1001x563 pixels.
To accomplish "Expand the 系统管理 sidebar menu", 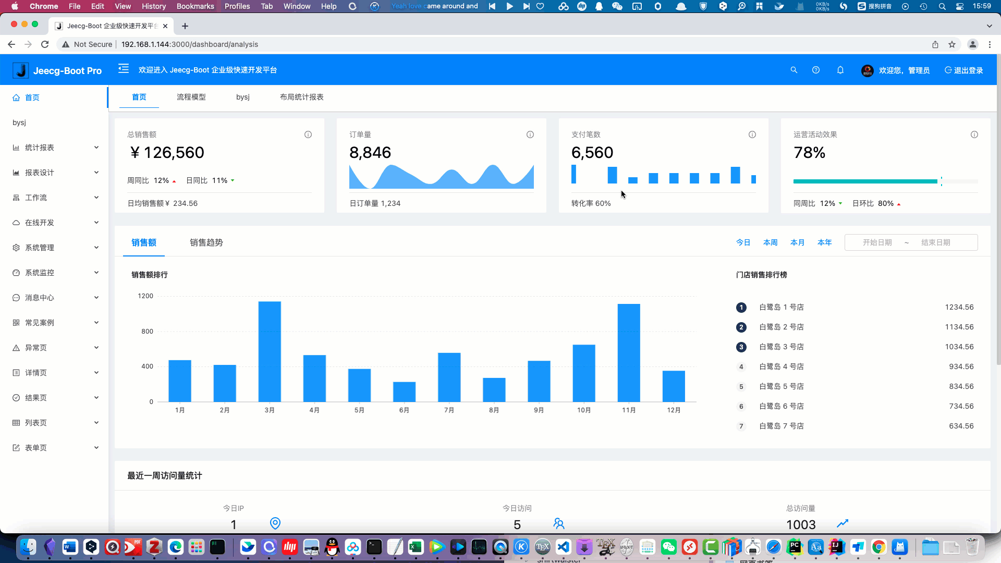I will click(x=55, y=248).
